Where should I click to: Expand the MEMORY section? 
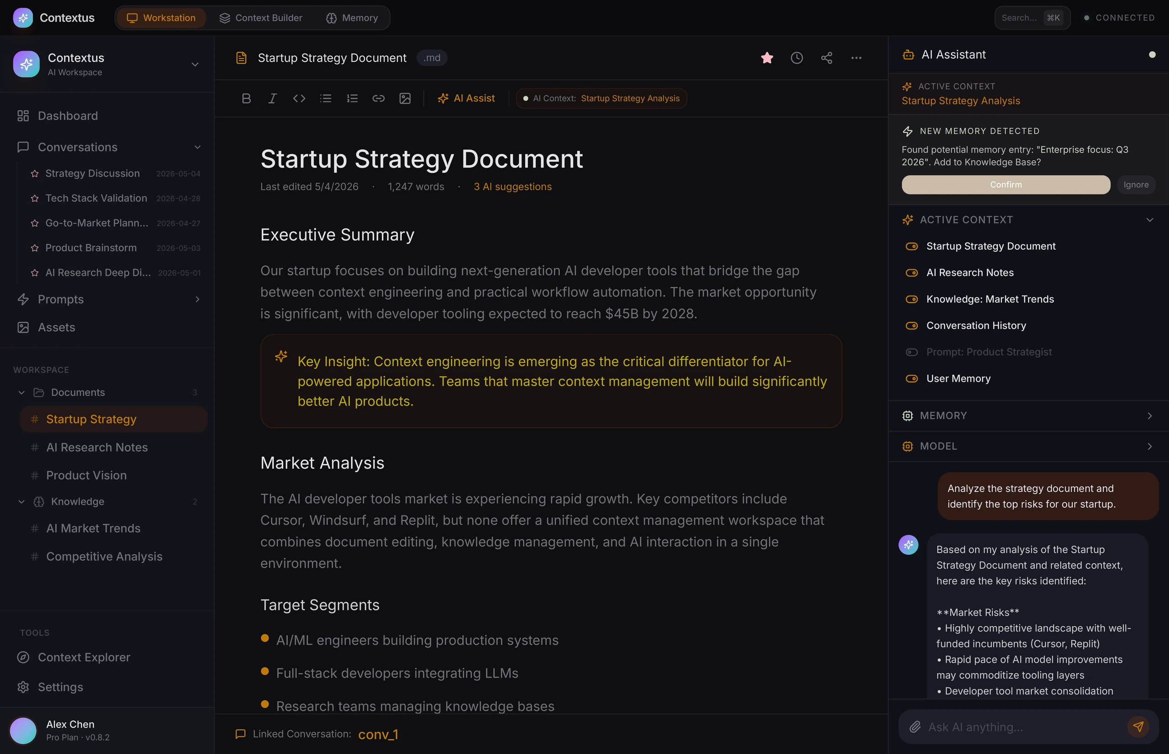click(x=1028, y=416)
